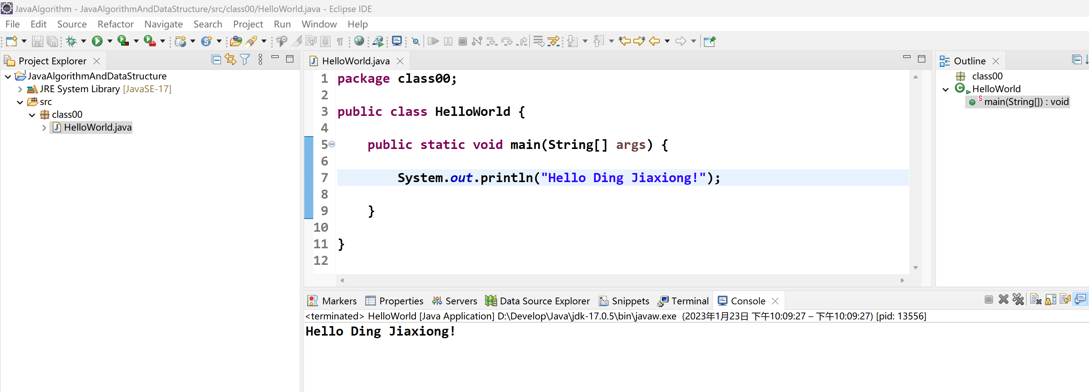
Task: Click the Open Type folder icon
Action: (236, 41)
